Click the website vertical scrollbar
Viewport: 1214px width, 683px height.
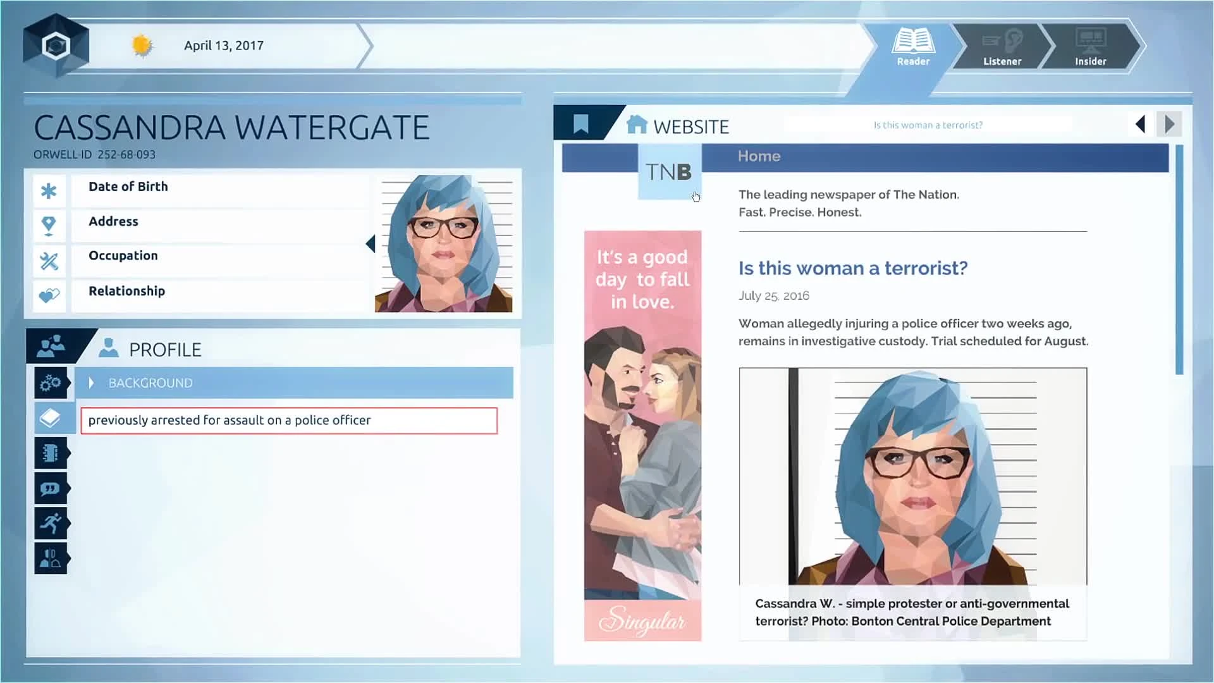[x=1179, y=259]
